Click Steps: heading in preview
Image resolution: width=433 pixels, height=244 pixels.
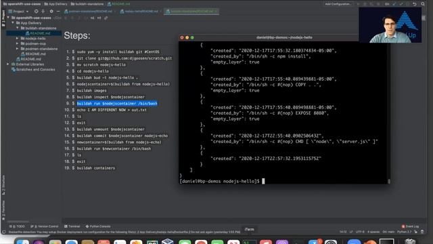77,36
